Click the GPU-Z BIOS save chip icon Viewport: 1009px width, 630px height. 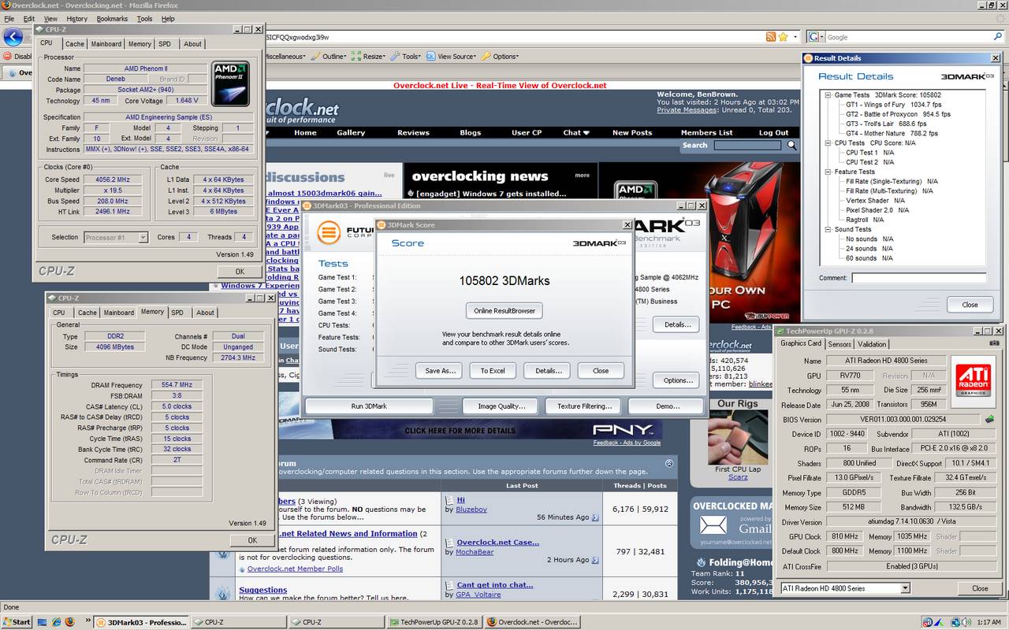point(990,419)
